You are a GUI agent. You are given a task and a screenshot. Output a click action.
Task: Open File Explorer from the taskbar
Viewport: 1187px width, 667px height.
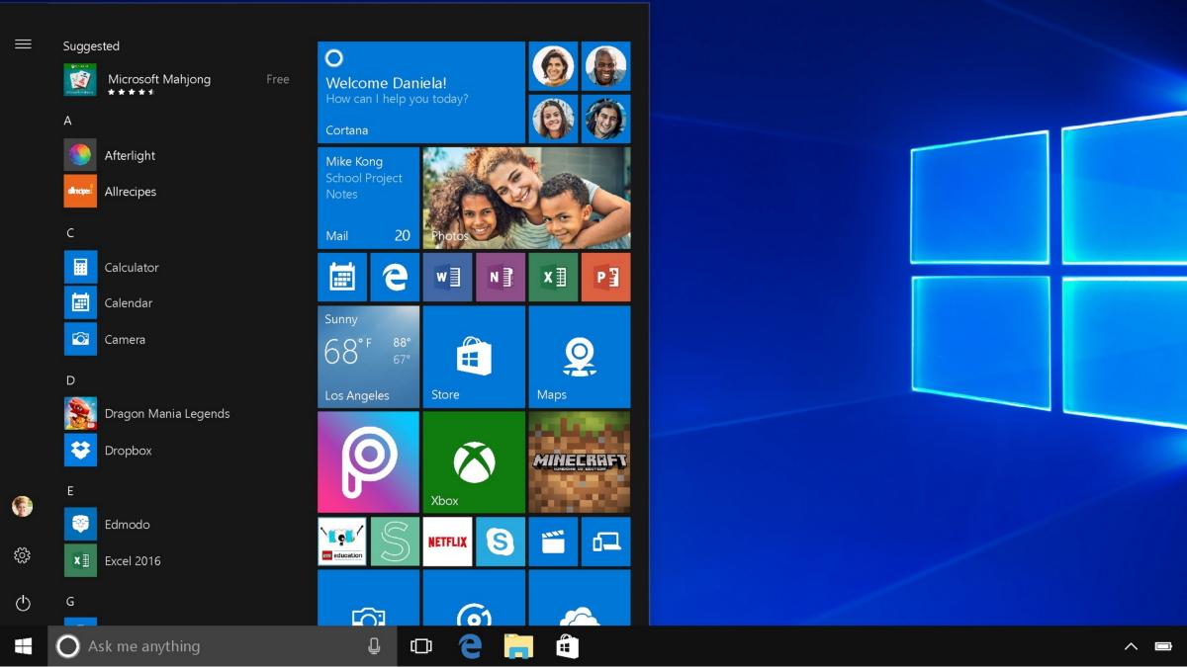point(518,646)
